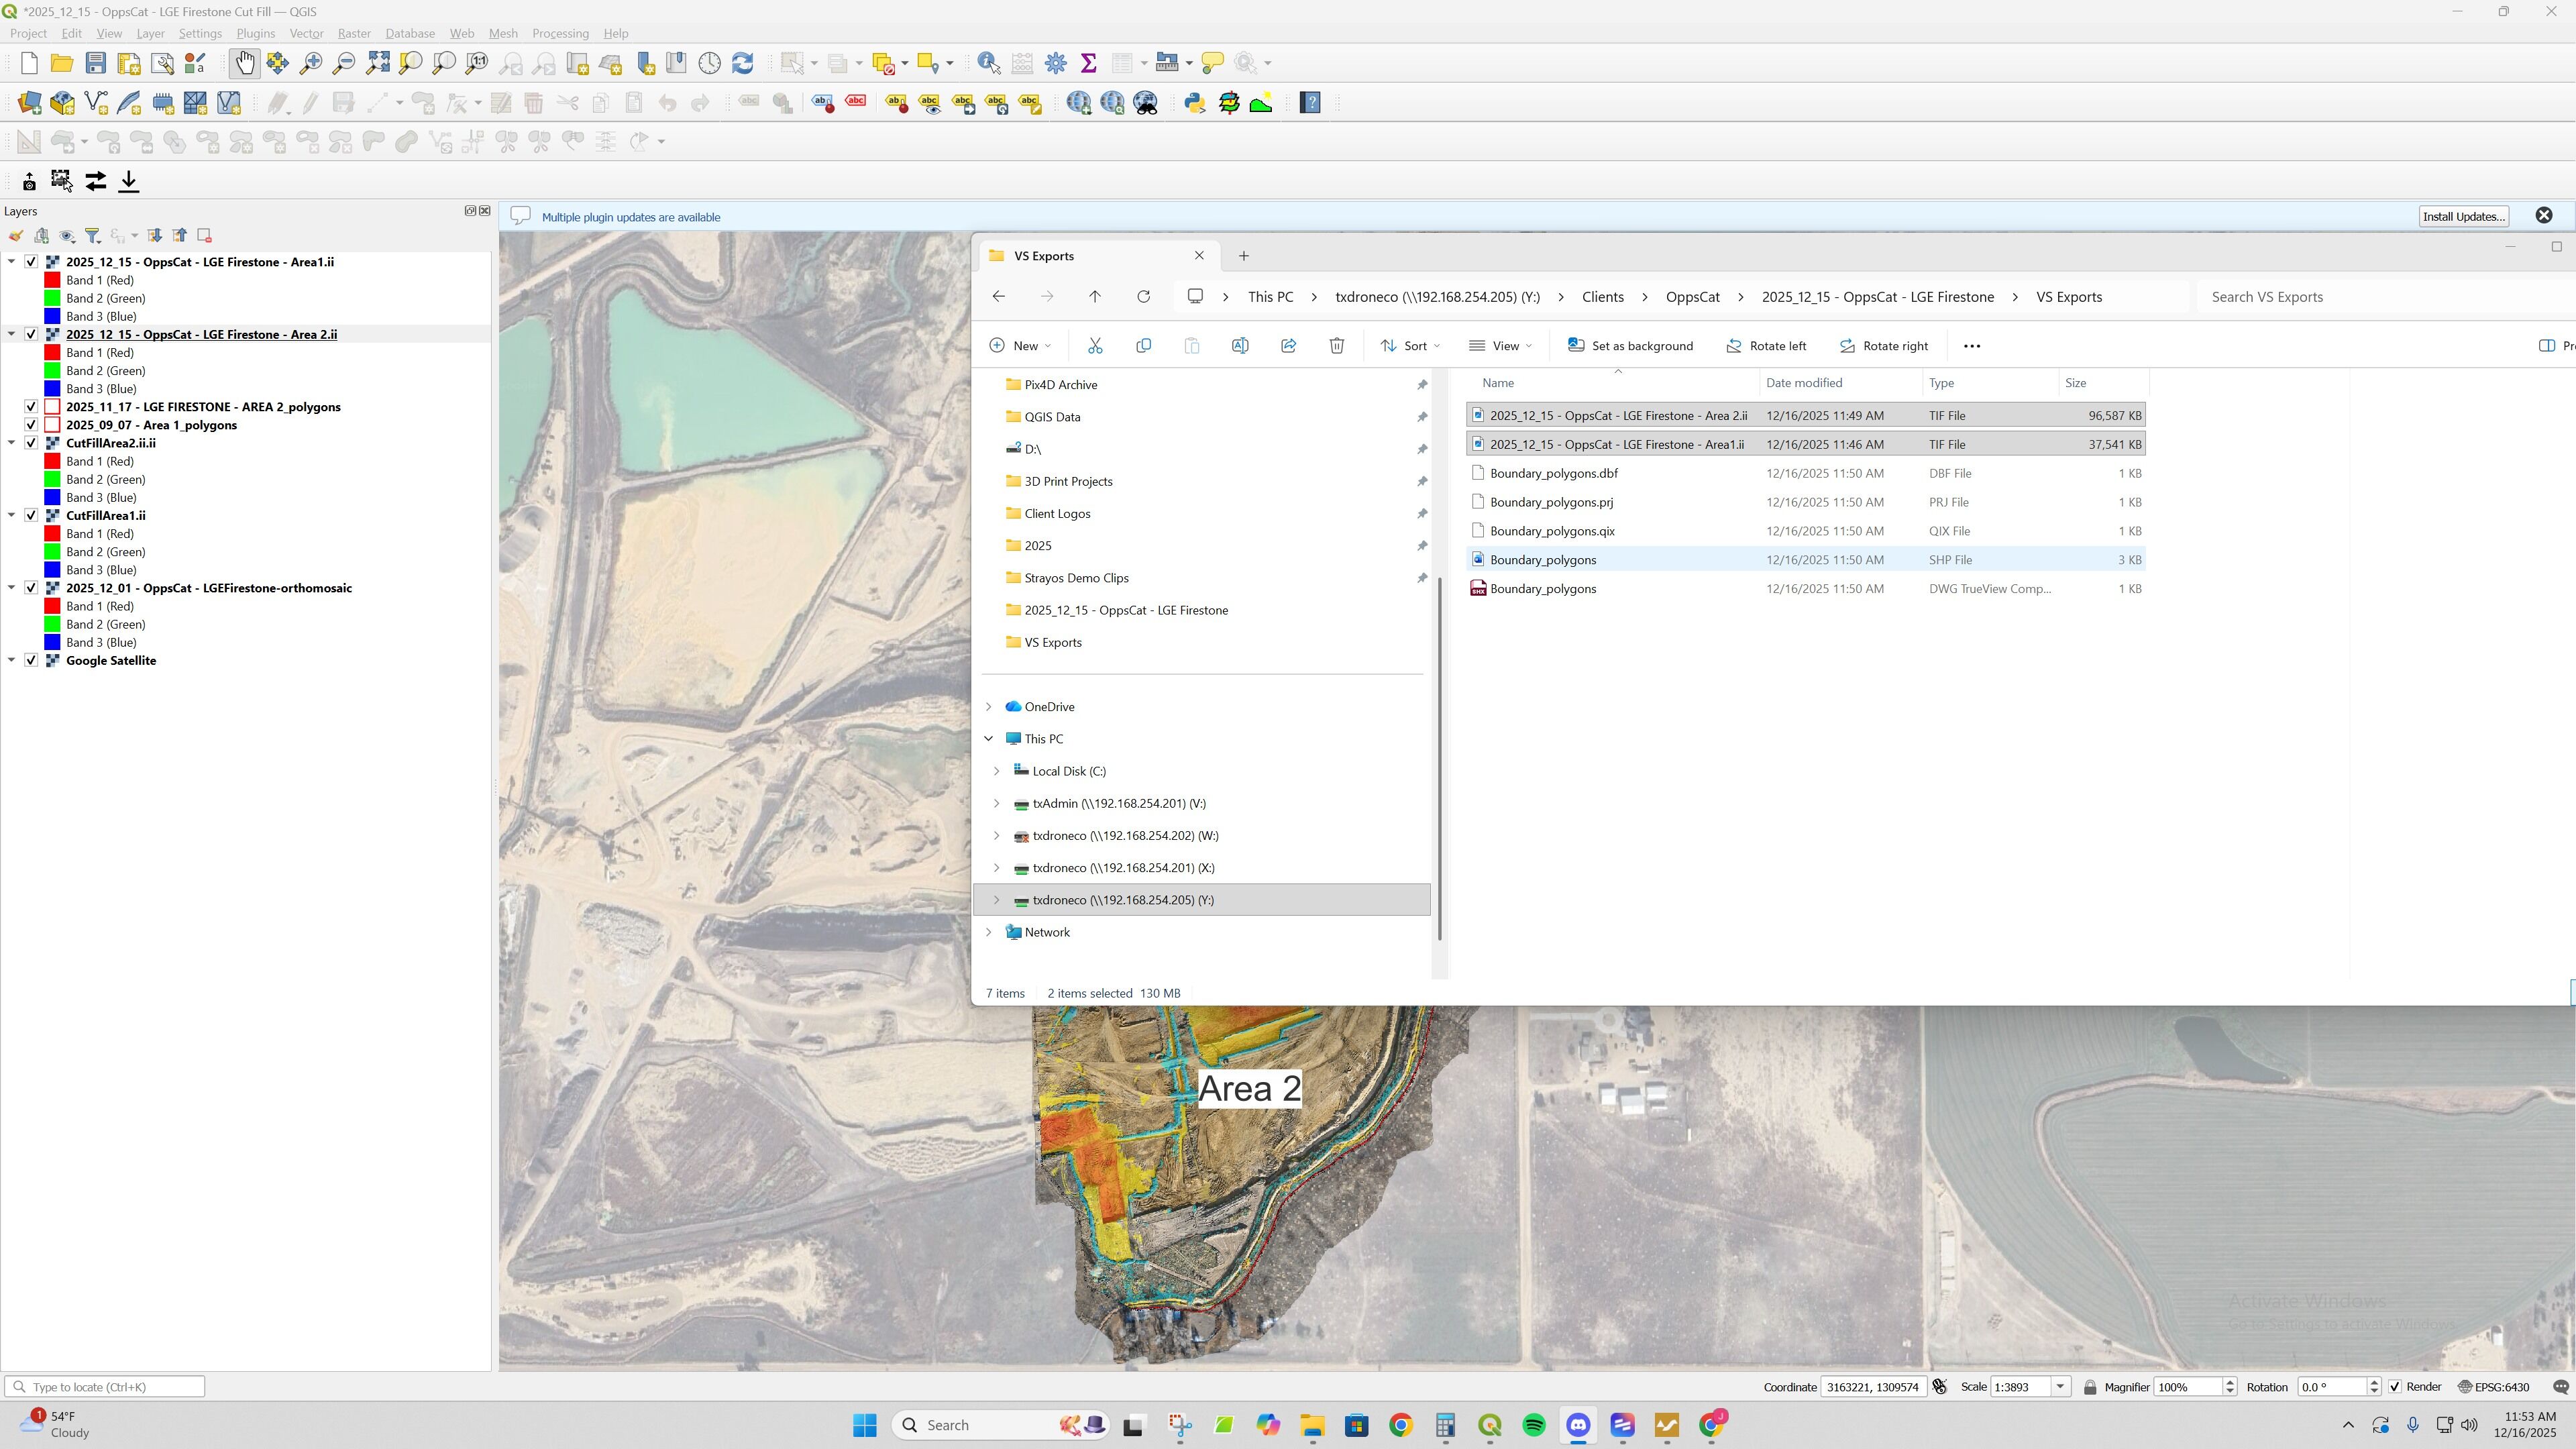Open the Statistical Summary sigma tool
Screen dimensions: 2576x1449
(x=1089, y=63)
